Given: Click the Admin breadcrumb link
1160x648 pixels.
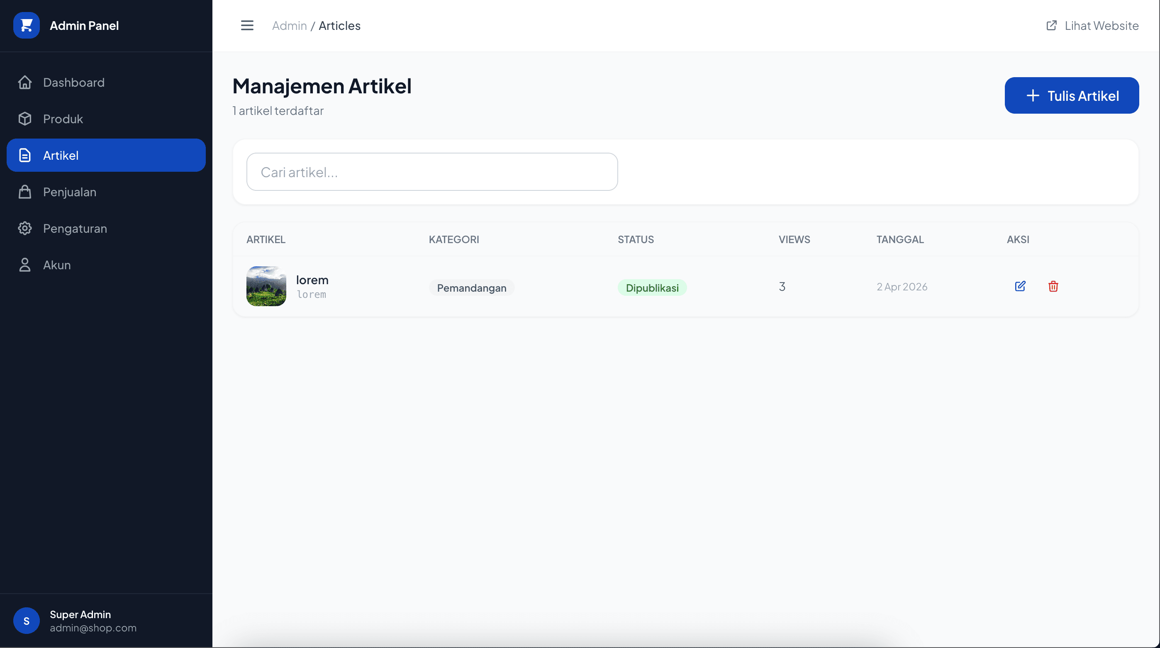Looking at the screenshot, I should [x=289, y=26].
